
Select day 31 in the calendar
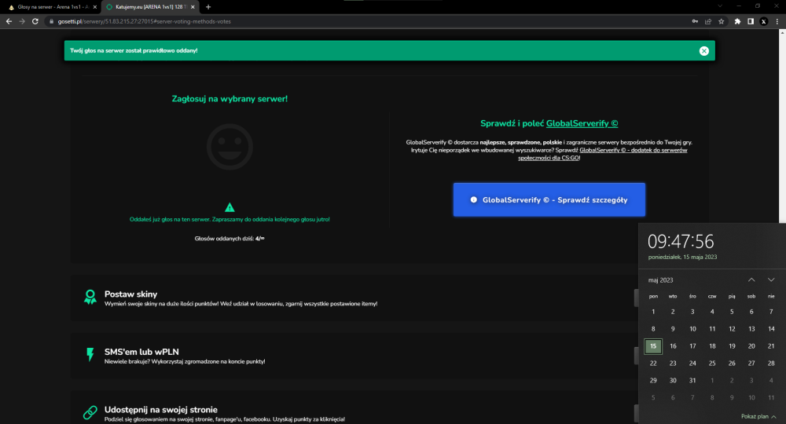692,381
